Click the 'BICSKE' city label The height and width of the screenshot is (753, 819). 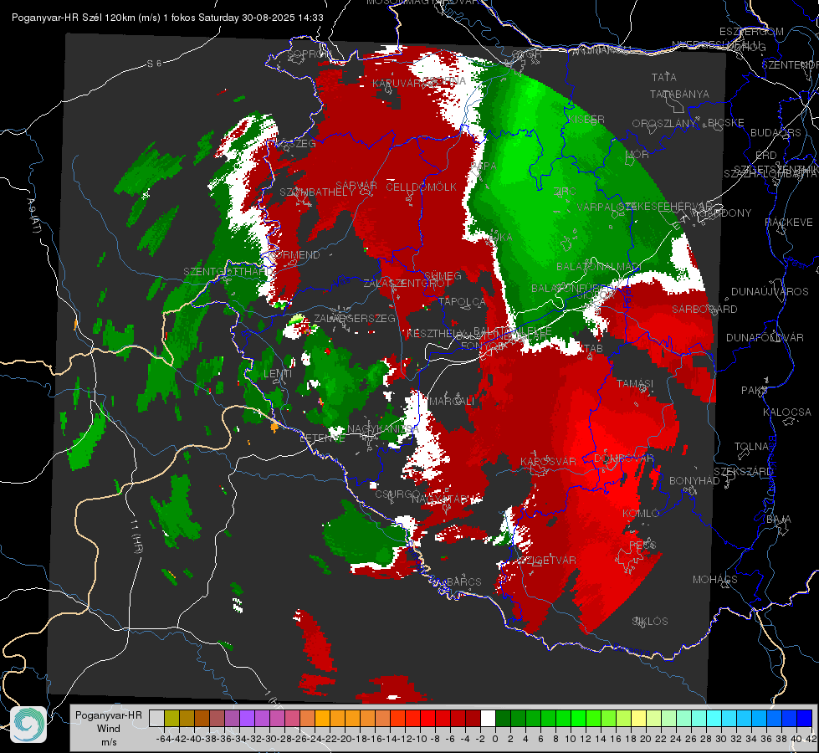pyautogui.click(x=726, y=123)
